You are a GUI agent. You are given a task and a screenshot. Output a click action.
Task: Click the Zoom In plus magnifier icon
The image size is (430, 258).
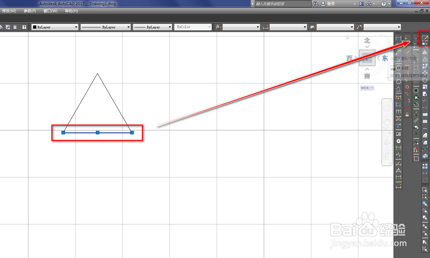click(425, 226)
